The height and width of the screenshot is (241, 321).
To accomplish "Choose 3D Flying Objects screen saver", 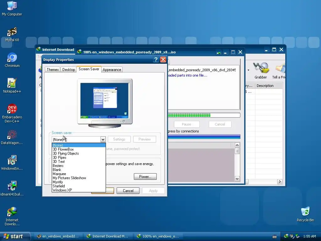I will tap(79, 153).
